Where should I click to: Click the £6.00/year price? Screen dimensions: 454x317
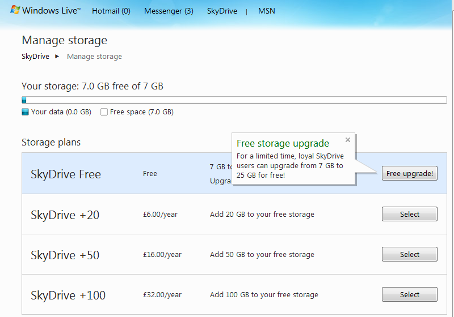pos(160,215)
